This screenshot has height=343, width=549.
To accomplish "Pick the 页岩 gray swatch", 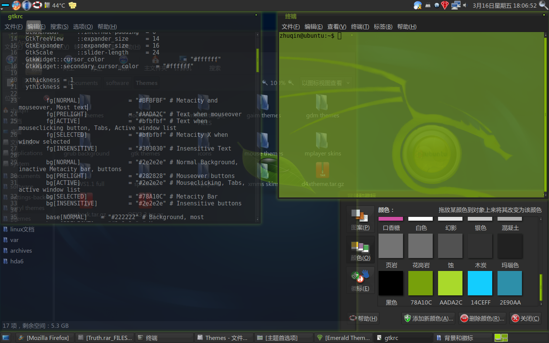I will (391, 246).
